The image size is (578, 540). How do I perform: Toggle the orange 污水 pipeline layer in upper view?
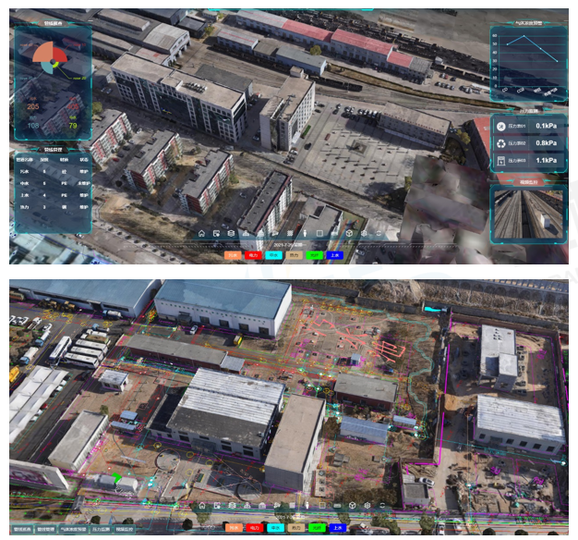tap(232, 254)
